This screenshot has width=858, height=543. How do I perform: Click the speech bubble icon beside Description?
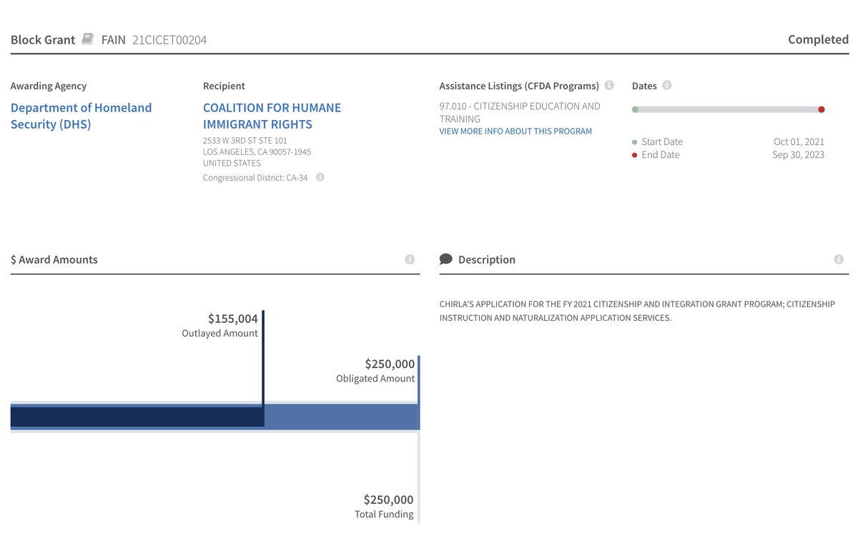446,259
